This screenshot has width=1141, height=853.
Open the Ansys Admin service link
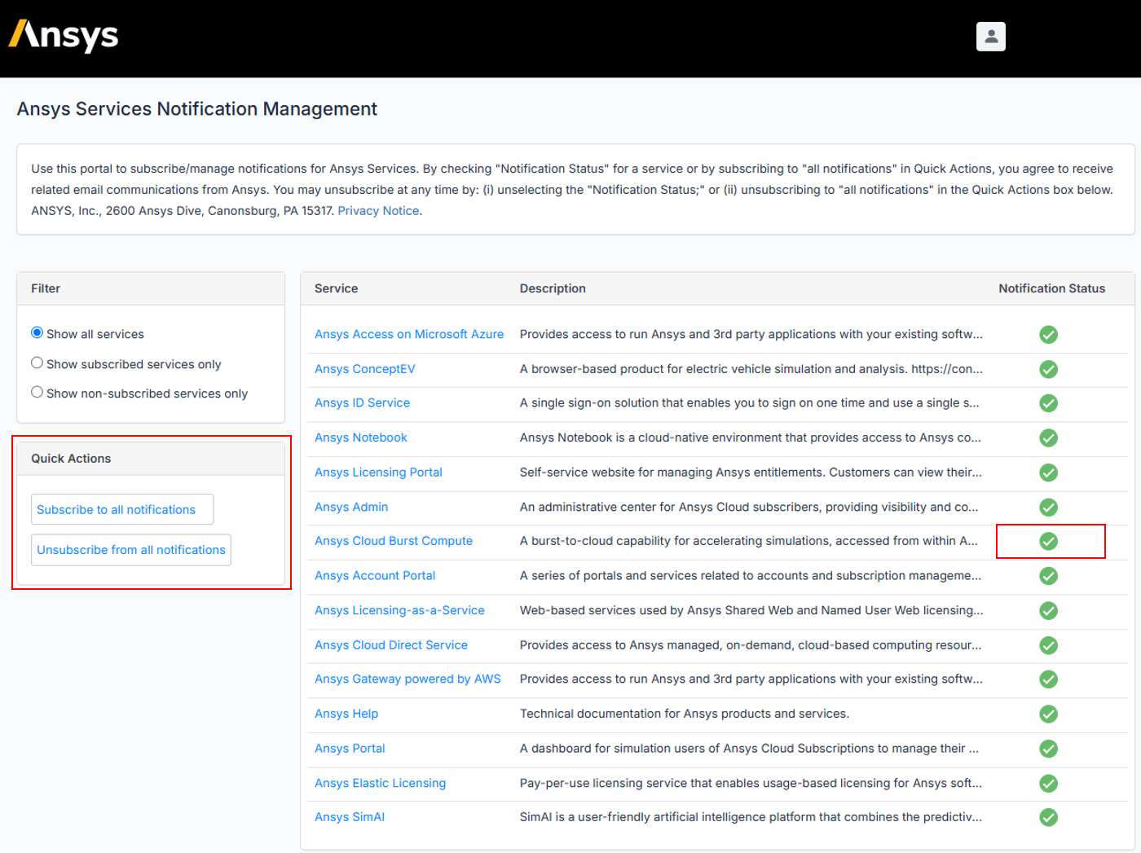351,507
